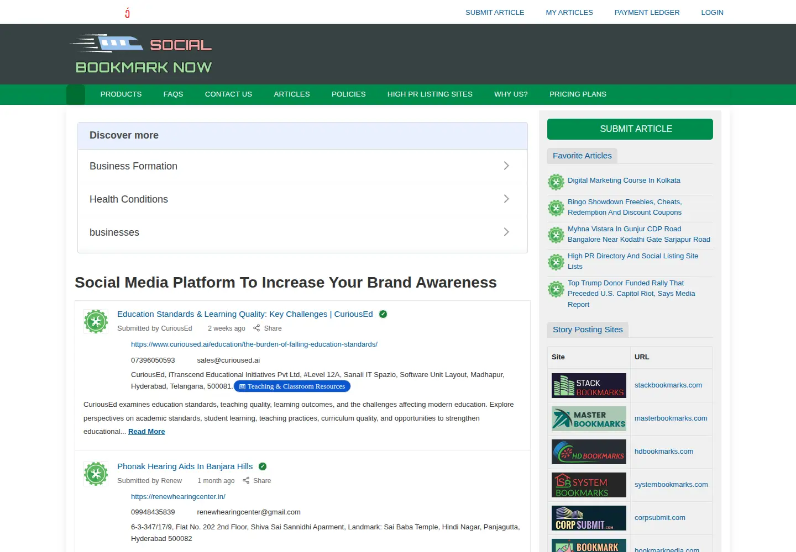The image size is (796, 552).
Task: Open Payment Ledger in top bar
Action: click(x=647, y=12)
